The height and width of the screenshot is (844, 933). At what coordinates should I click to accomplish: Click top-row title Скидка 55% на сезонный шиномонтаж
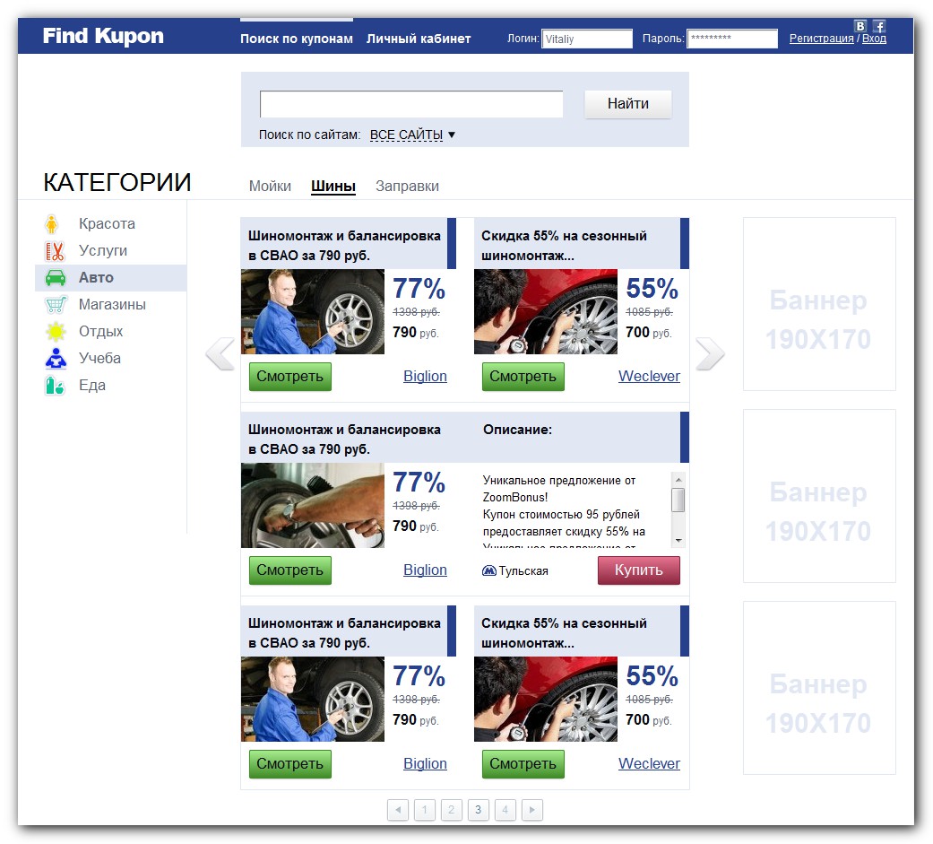(564, 246)
